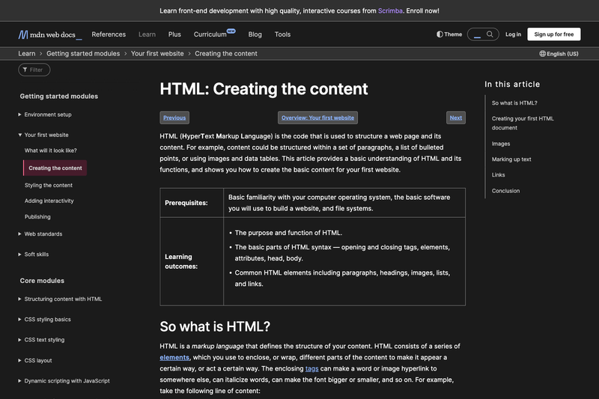The image size is (599, 399).
Task: Click the Filter sidebar input
Action: tap(34, 70)
